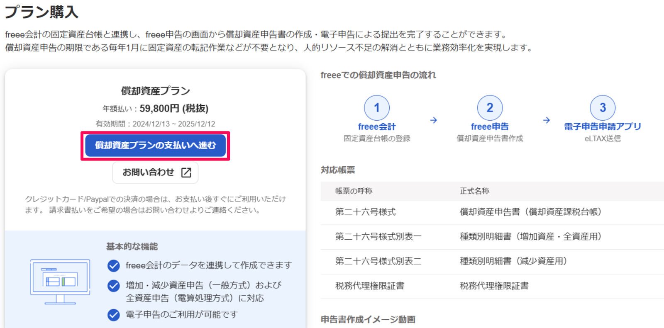Select step 1 circle icon
Image resolution: width=664 pixels, height=328 pixels.
pos(377,108)
